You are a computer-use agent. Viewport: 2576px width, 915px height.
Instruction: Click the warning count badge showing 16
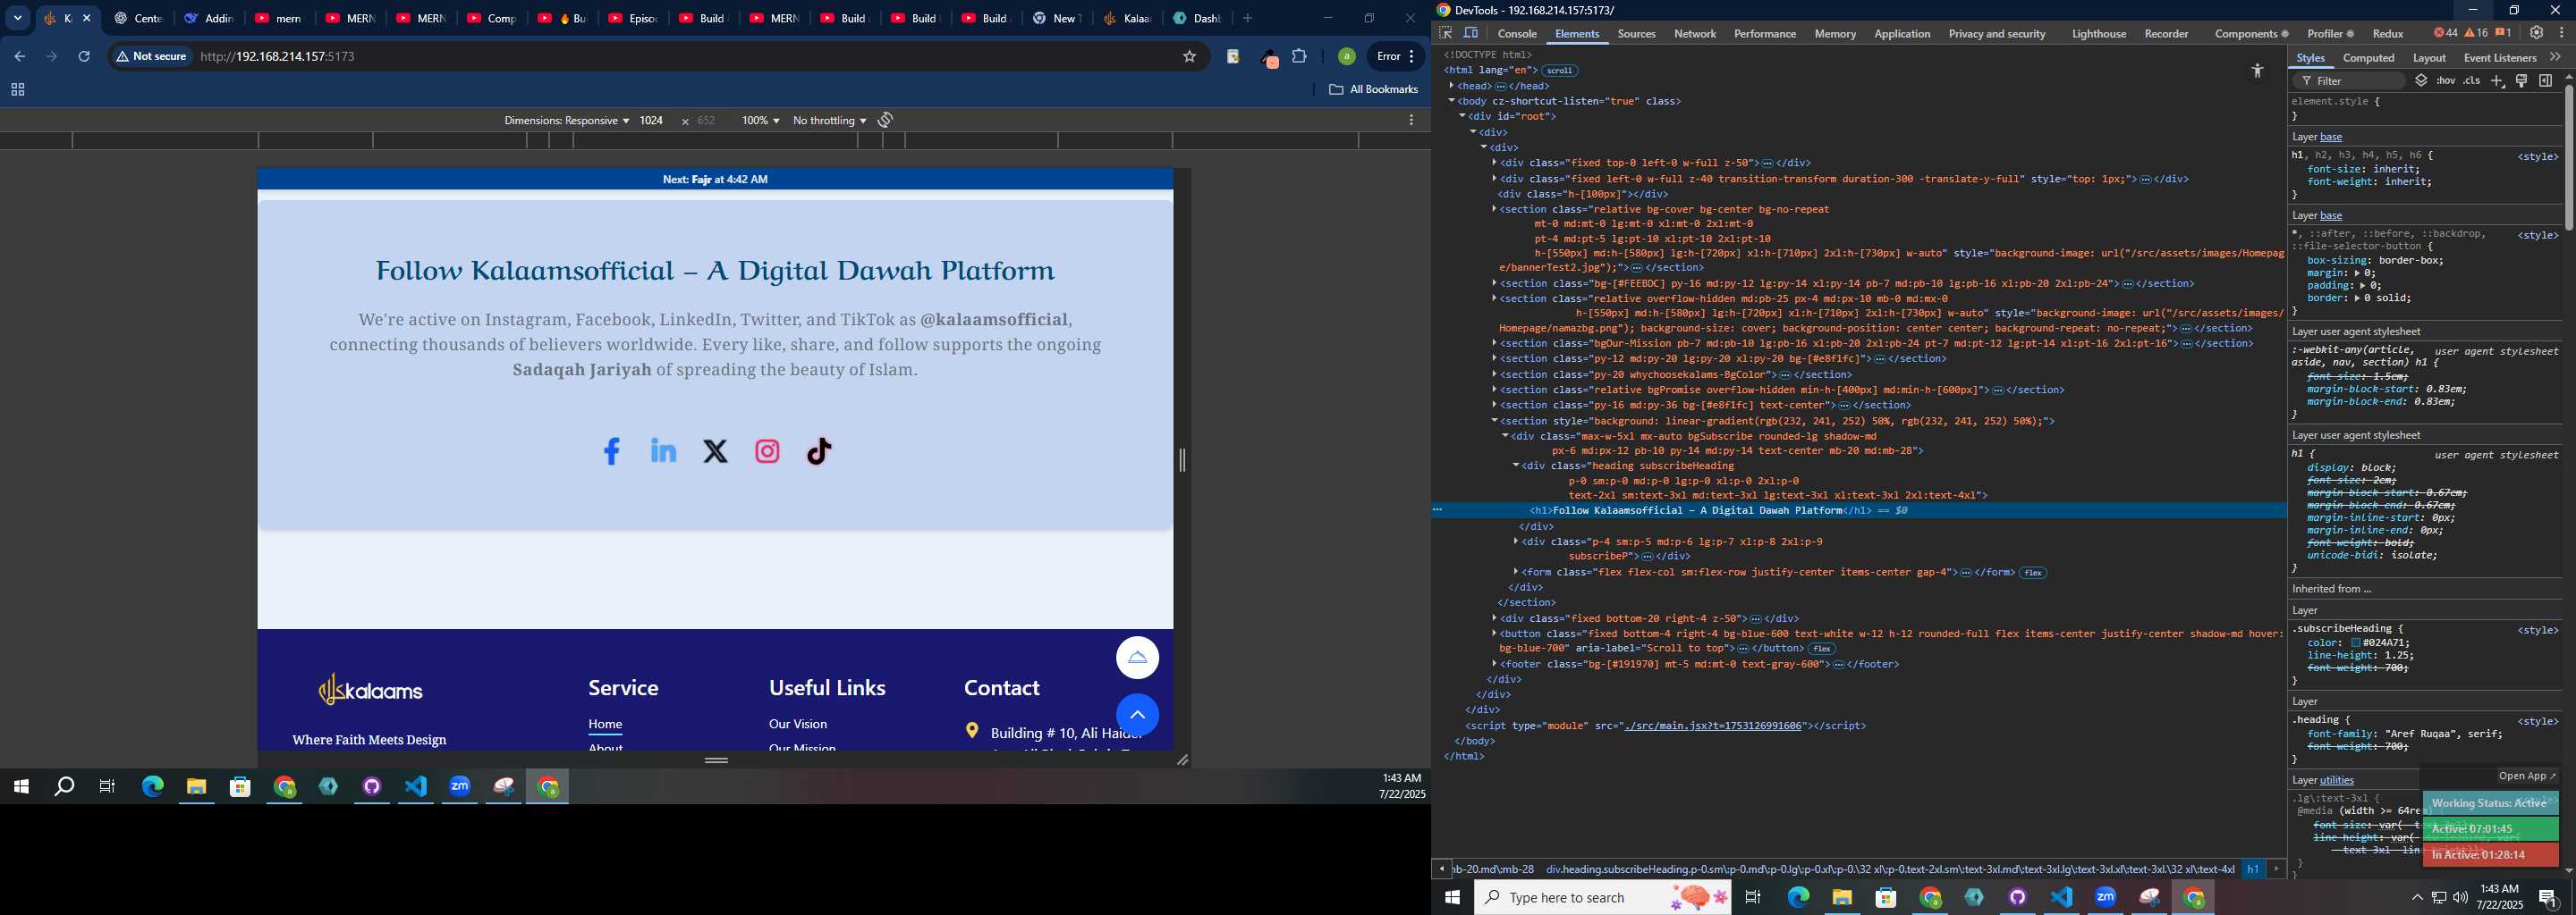click(2476, 33)
